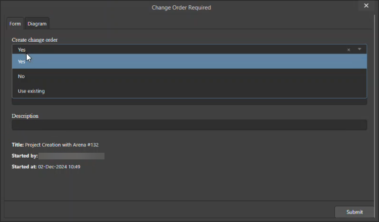
Task: Click the Project Creation with Arena #132 text
Action: point(62,145)
